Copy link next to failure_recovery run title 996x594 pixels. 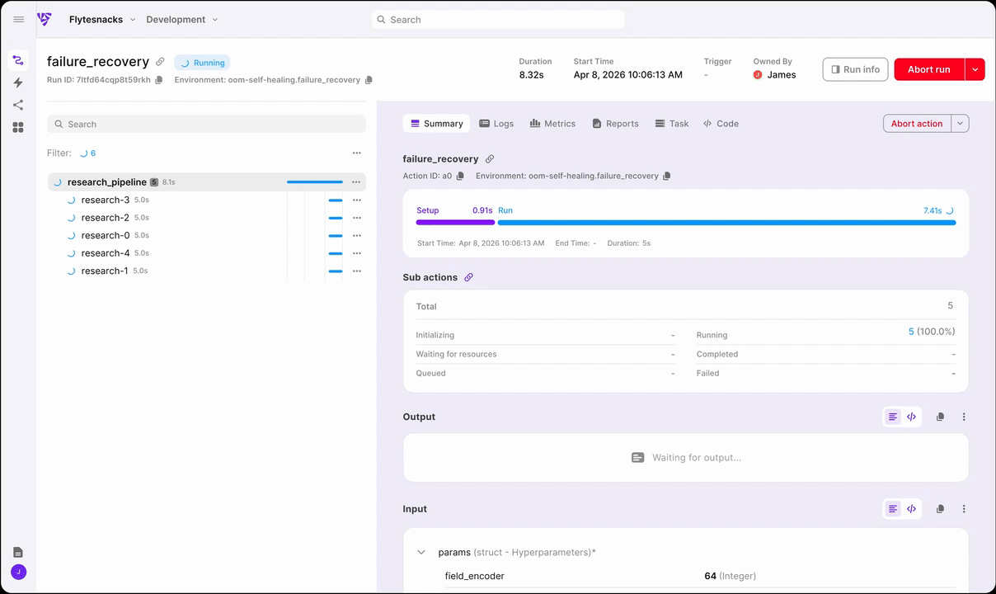[160, 62]
